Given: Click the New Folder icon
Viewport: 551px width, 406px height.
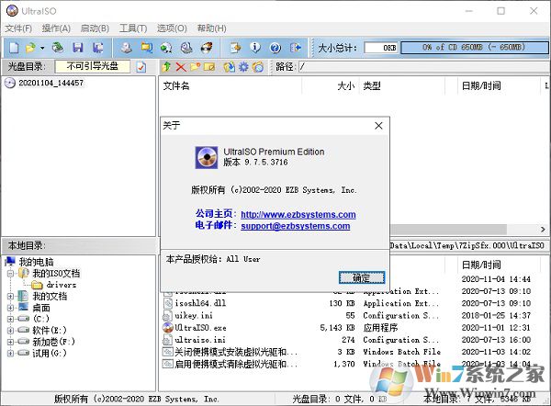Looking at the screenshot, I should 196,66.
